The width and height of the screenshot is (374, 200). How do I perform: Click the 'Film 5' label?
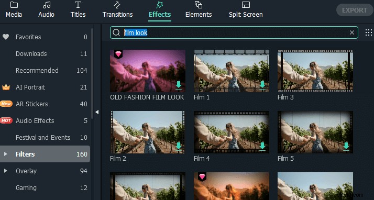point(285,159)
